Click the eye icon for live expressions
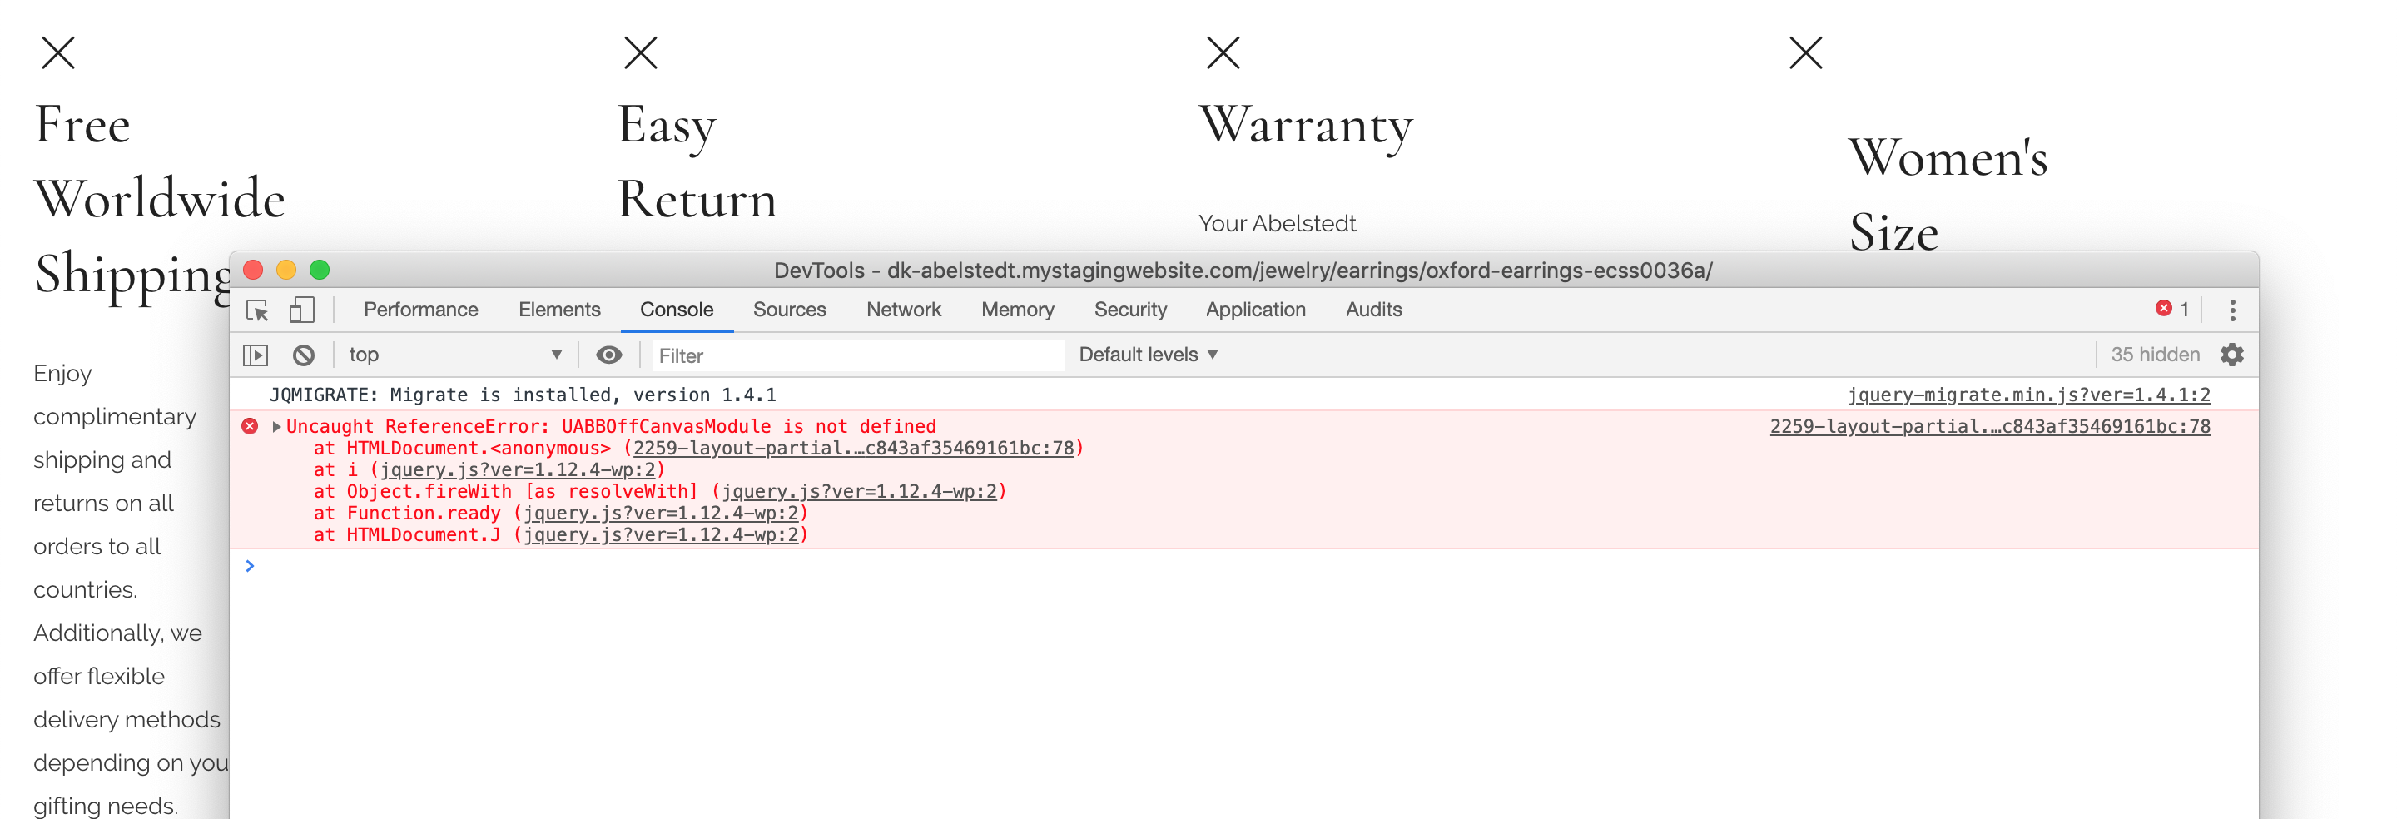Image resolution: width=2397 pixels, height=819 pixels. click(x=608, y=355)
